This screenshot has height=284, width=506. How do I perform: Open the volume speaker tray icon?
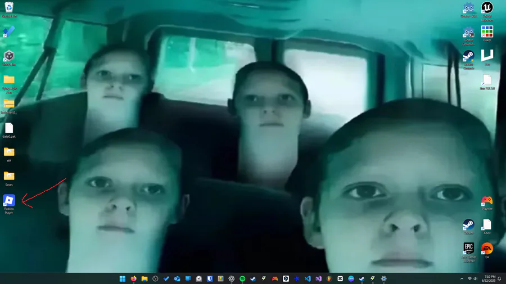(475, 278)
